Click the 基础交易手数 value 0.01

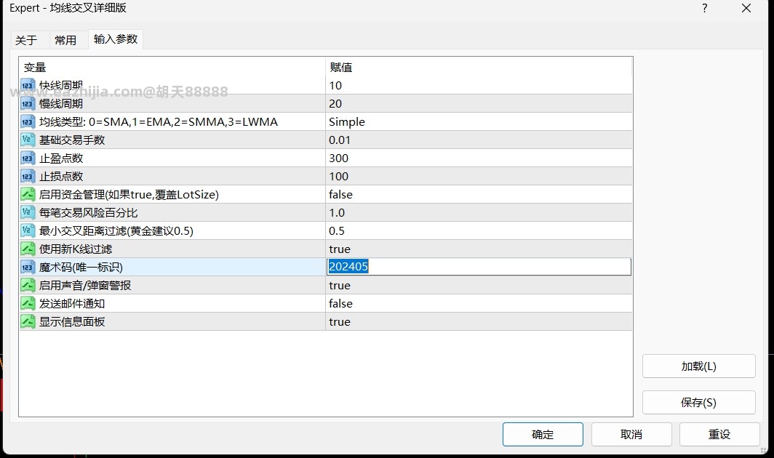point(479,140)
